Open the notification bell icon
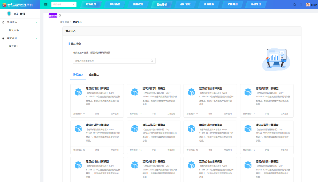This screenshot has height=182, width=318. [301, 5]
